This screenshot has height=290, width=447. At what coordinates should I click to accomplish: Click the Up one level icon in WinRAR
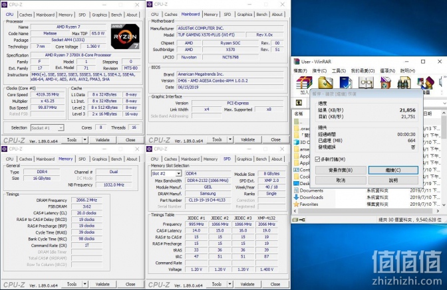299,103
